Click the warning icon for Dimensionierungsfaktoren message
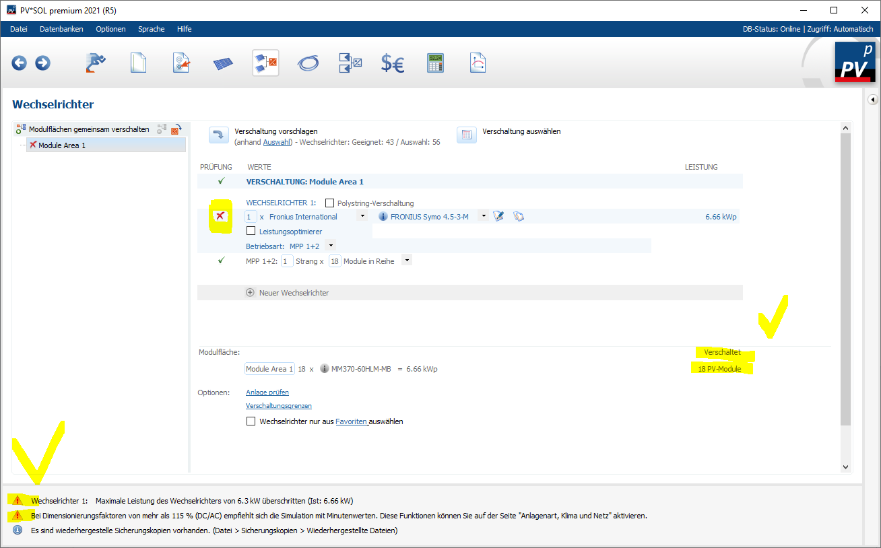881x548 pixels. (x=18, y=516)
